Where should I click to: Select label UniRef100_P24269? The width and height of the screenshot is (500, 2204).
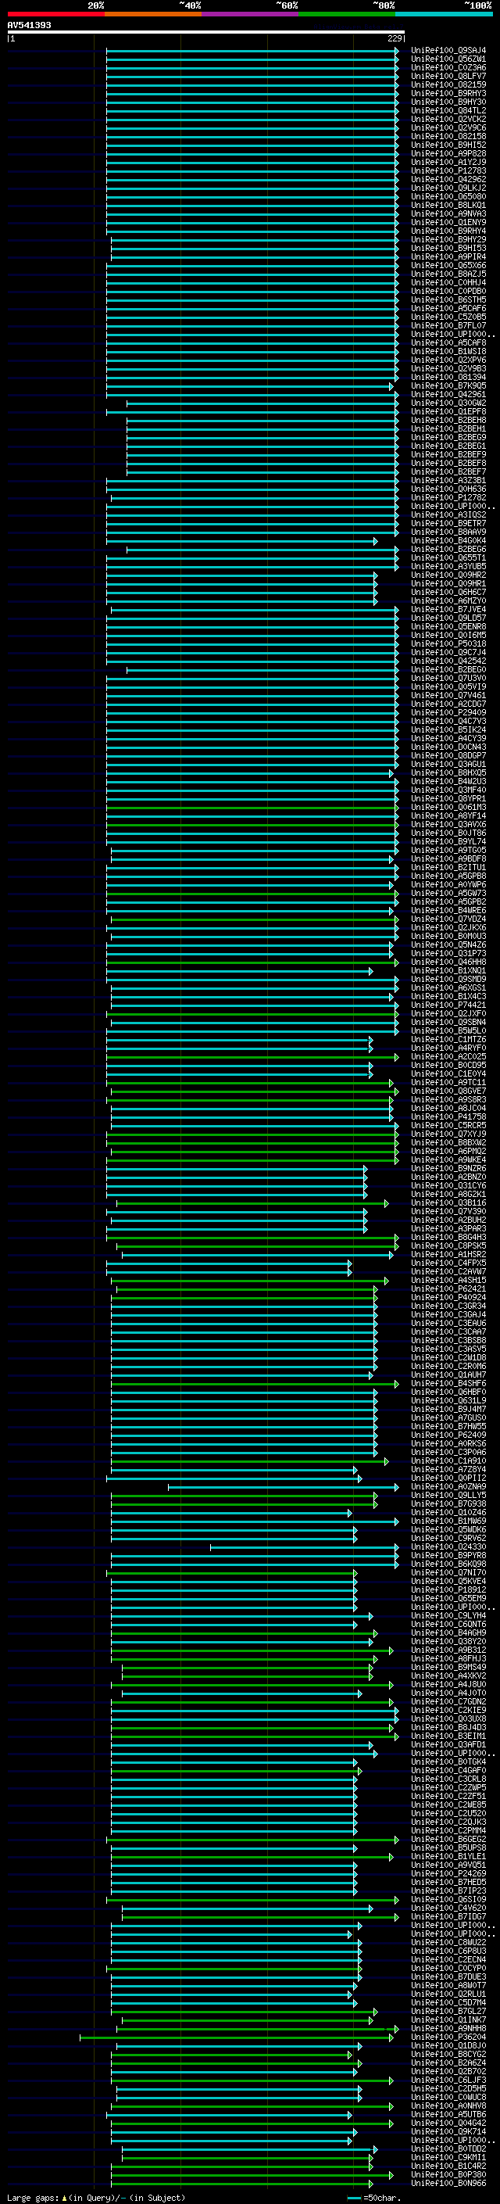pyautogui.click(x=448, y=1874)
